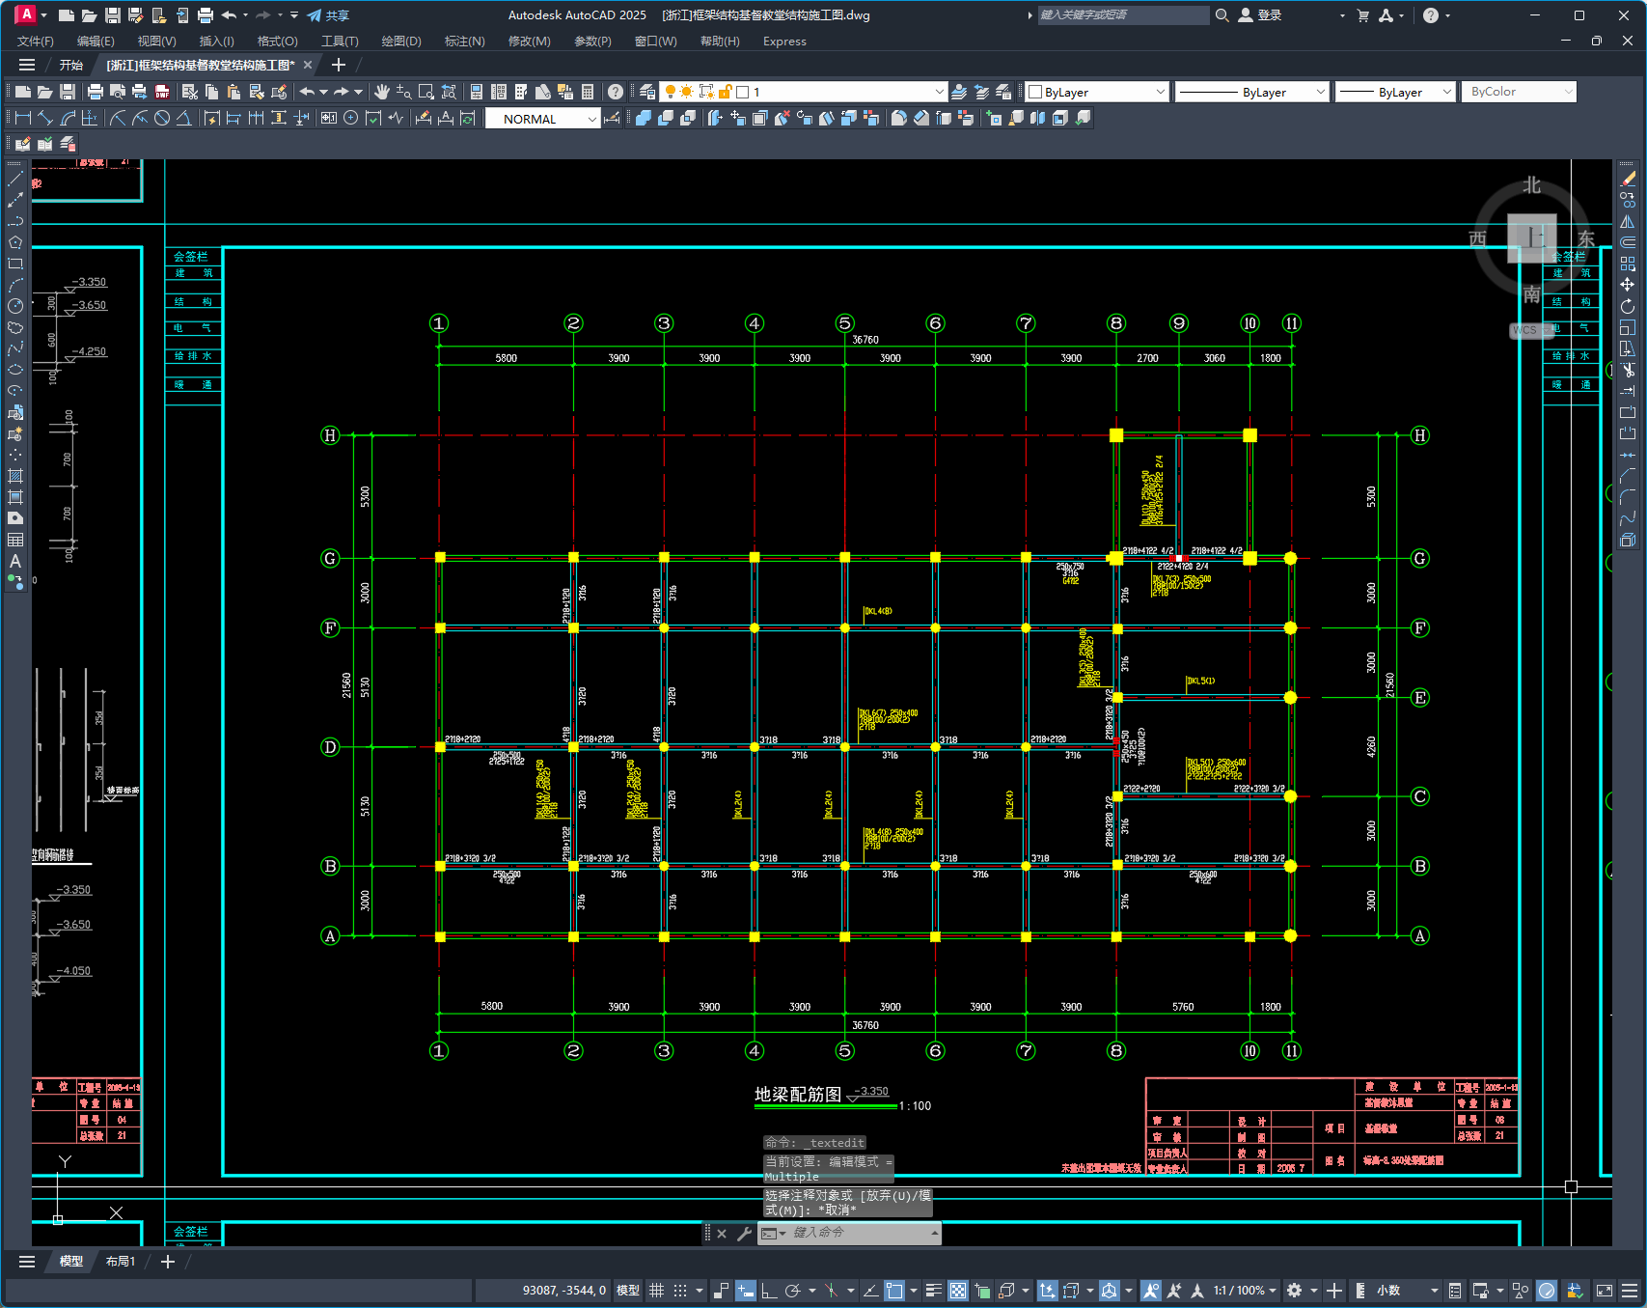Viewport: 1647px width, 1308px height.
Task: Select the Line tool in draw toolbar
Action: pyautogui.click(x=15, y=179)
